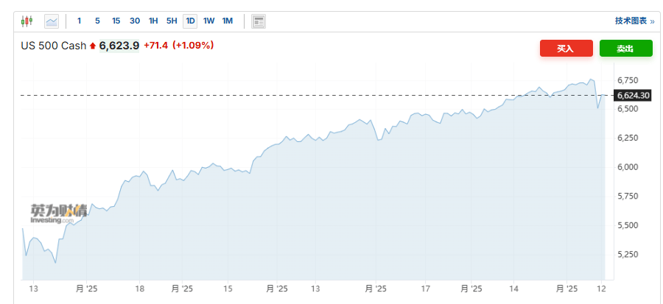The image size is (663, 304).
Task: Choose the 30 minute timeframe
Action: tap(135, 21)
